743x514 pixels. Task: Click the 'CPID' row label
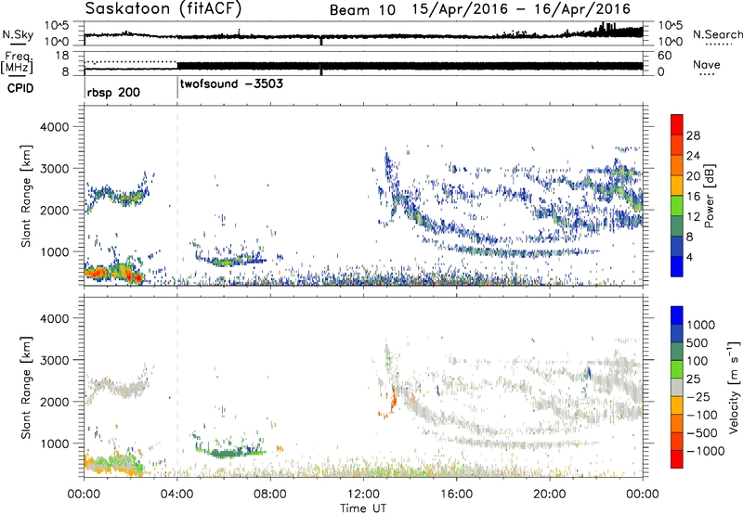pyautogui.click(x=20, y=88)
